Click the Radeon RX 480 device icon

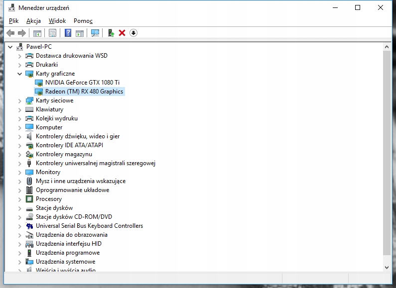[39, 92]
